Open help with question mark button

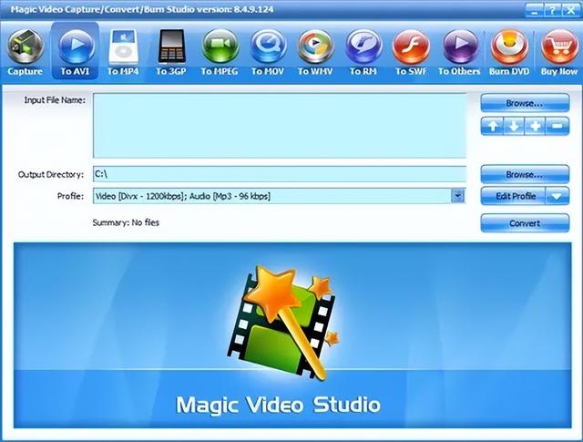click(552, 10)
